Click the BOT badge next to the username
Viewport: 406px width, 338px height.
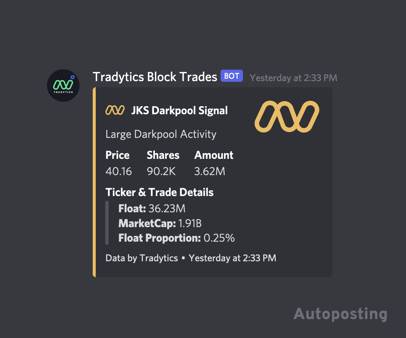pyautogui.click(x=231, y=76)
